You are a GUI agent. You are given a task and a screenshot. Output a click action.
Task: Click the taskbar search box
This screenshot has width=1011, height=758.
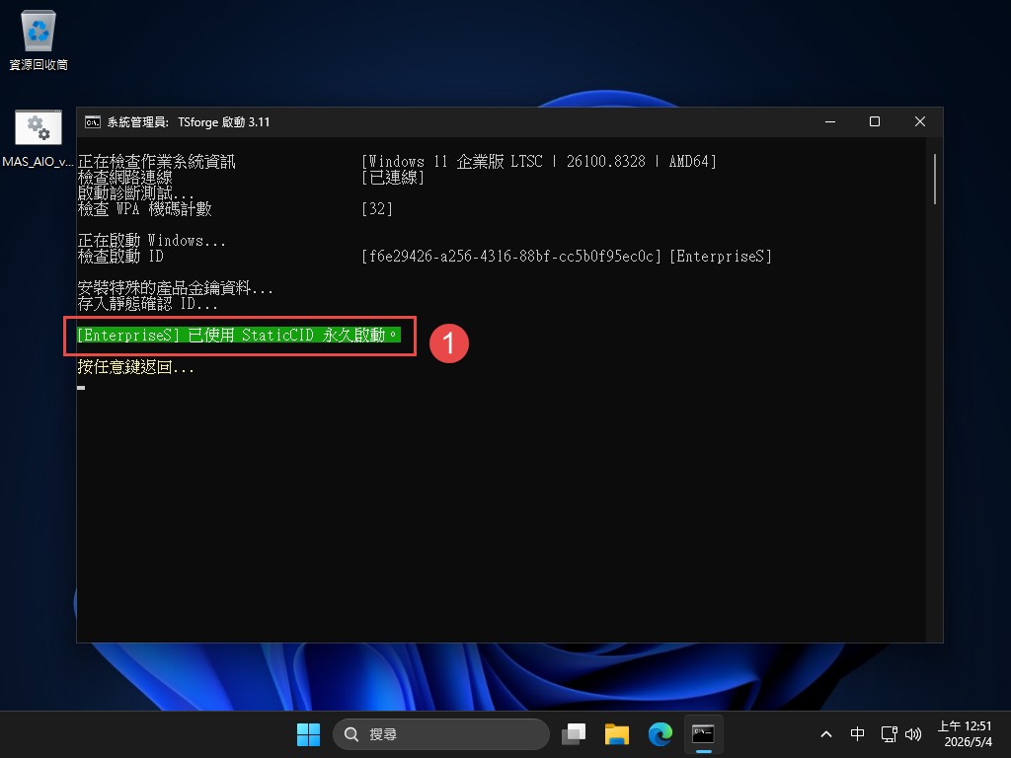tap(441, 733)
